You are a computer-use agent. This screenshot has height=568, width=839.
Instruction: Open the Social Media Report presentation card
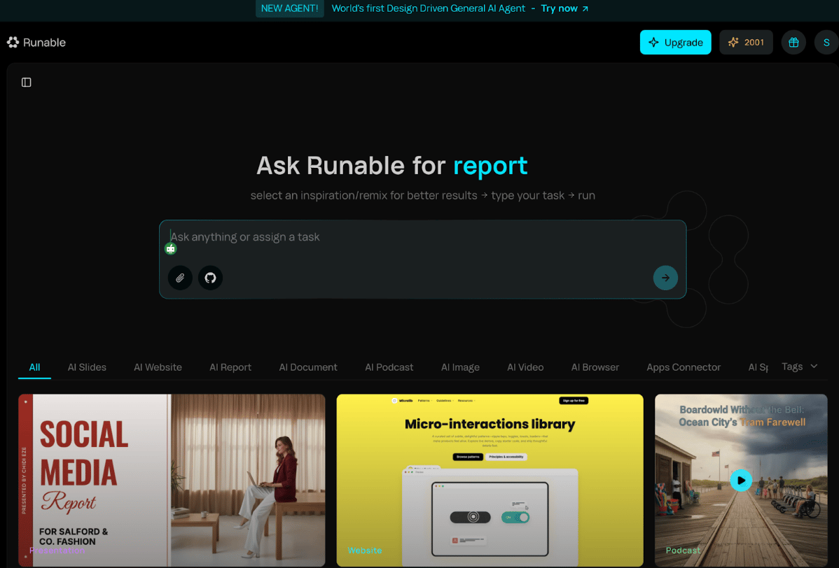(172, 481)
